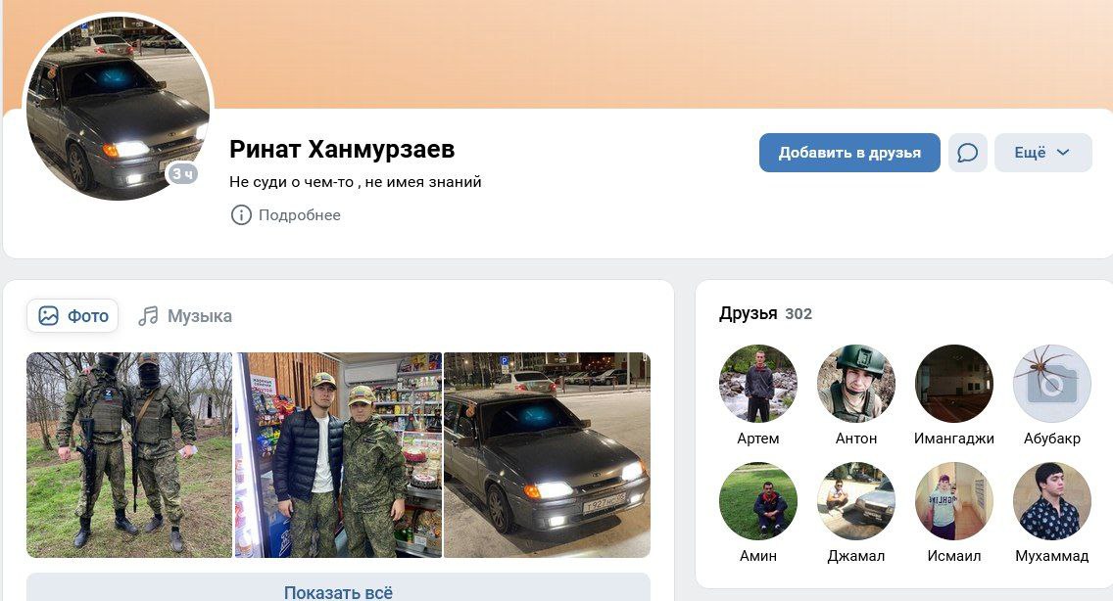Open the photo of men in store

[339, 455]
